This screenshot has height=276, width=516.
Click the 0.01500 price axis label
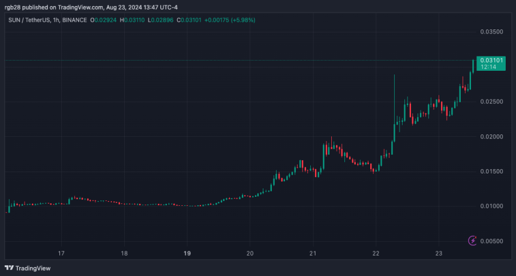tap(494, 172)
